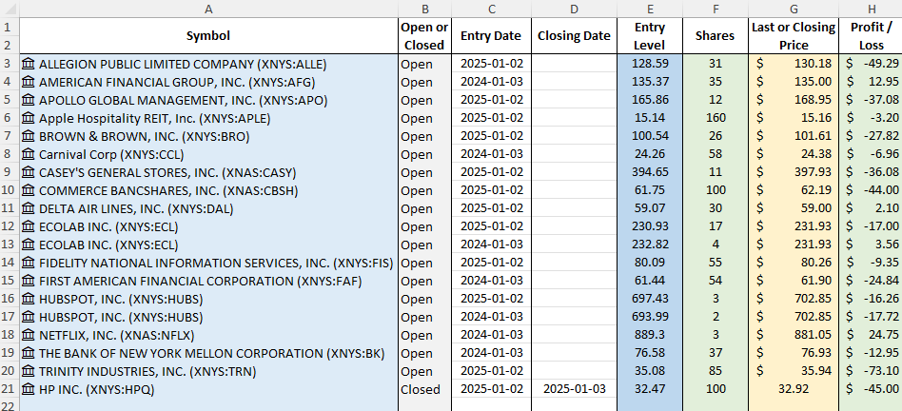Click the stock icon in row 13 ECOLAB
902x411 pixels.
click(x=28, y=245)
